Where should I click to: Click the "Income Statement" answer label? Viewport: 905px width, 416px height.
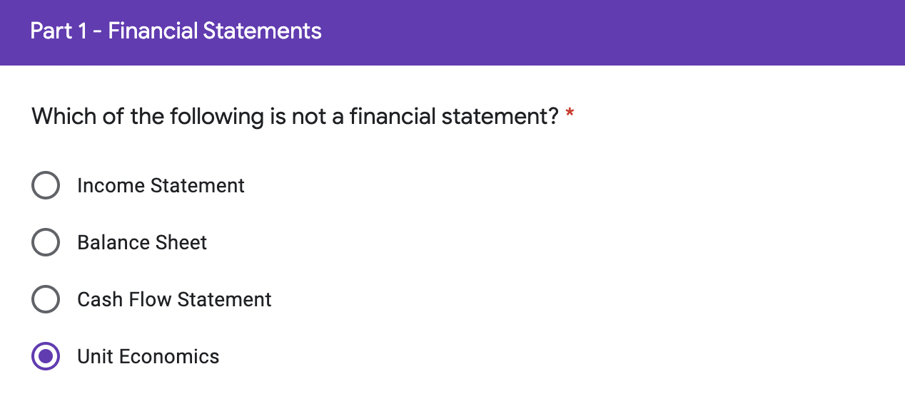pyautogui.click(x=161, y=186)
